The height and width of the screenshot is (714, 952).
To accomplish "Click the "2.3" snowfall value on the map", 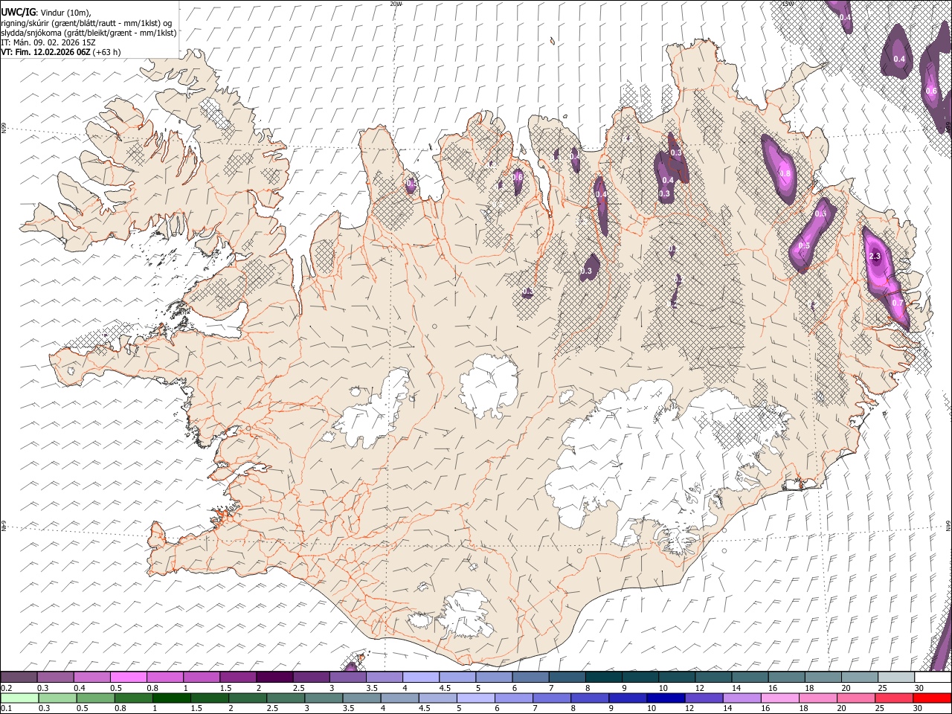I will point(875,257).
